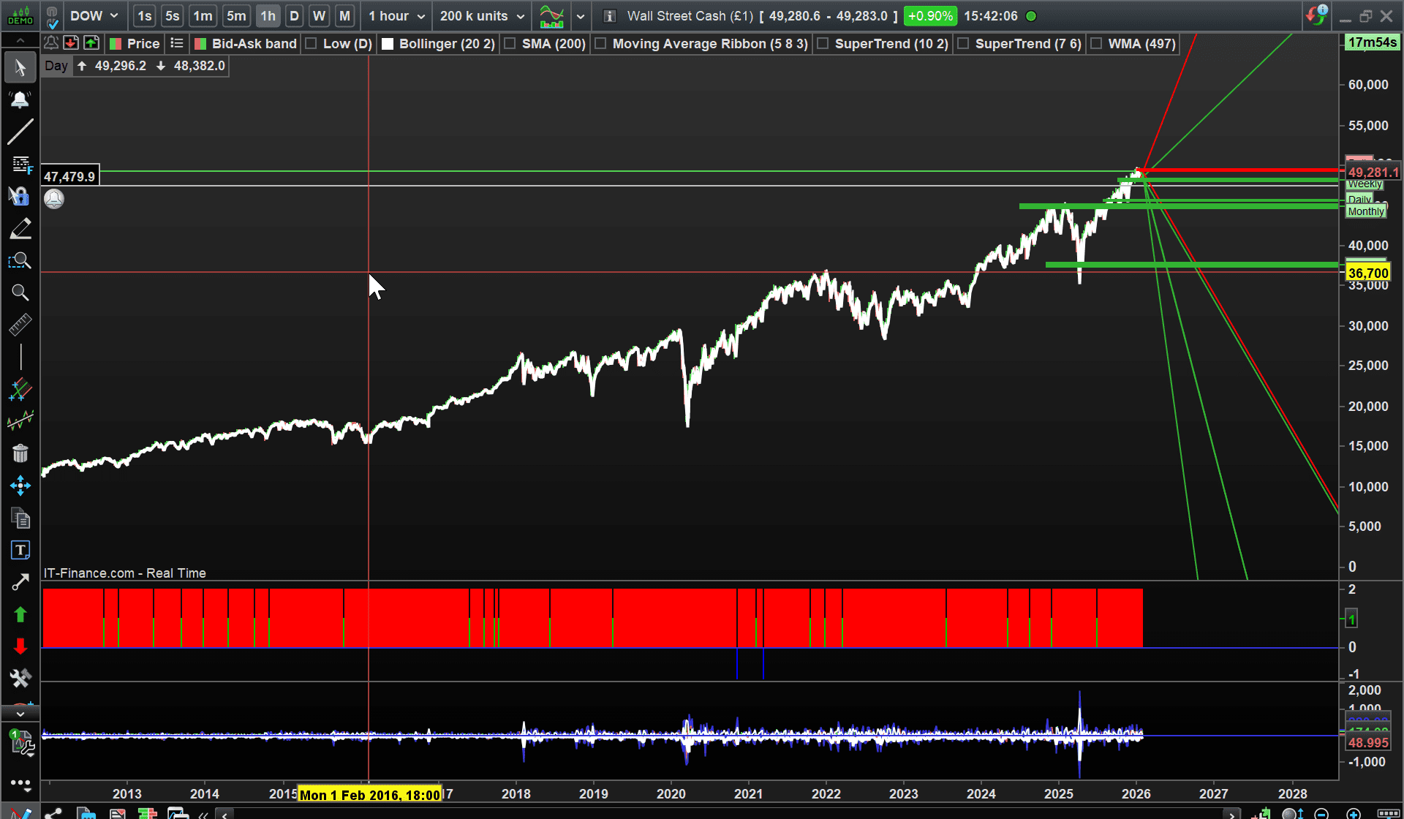Viewport: 1404px width, 819px height.
Task: Open the indicators chart icon in toolbar
Action: tap(551, 16)
